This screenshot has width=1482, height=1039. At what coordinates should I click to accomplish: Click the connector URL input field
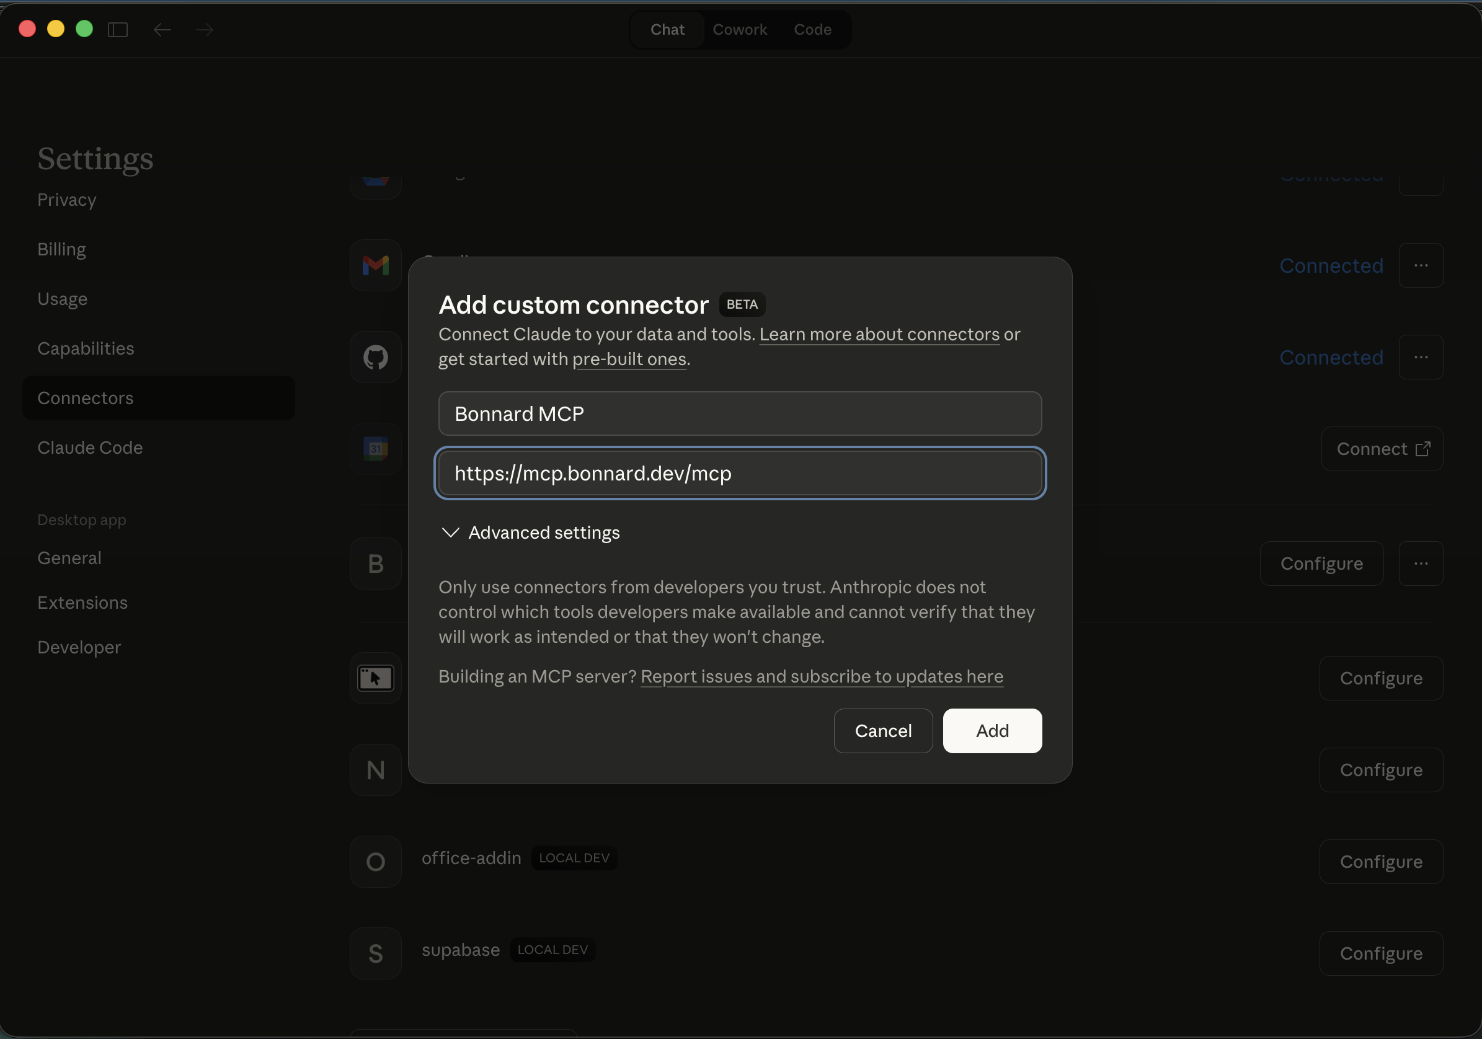click(x=740, y=473)
